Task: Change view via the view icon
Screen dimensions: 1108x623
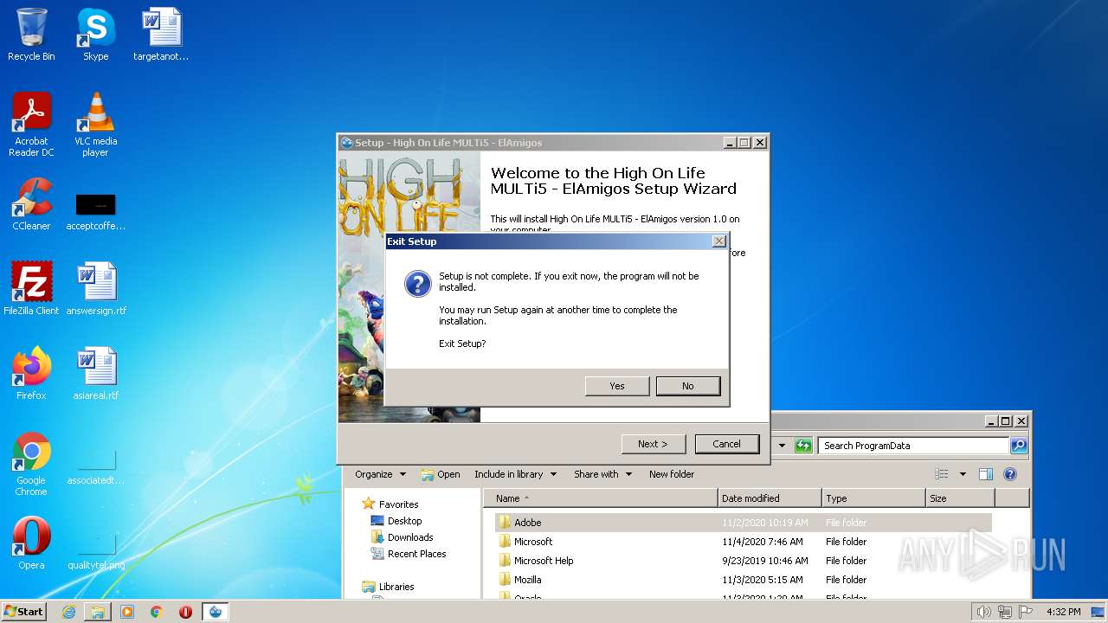Action: [942, 474]
